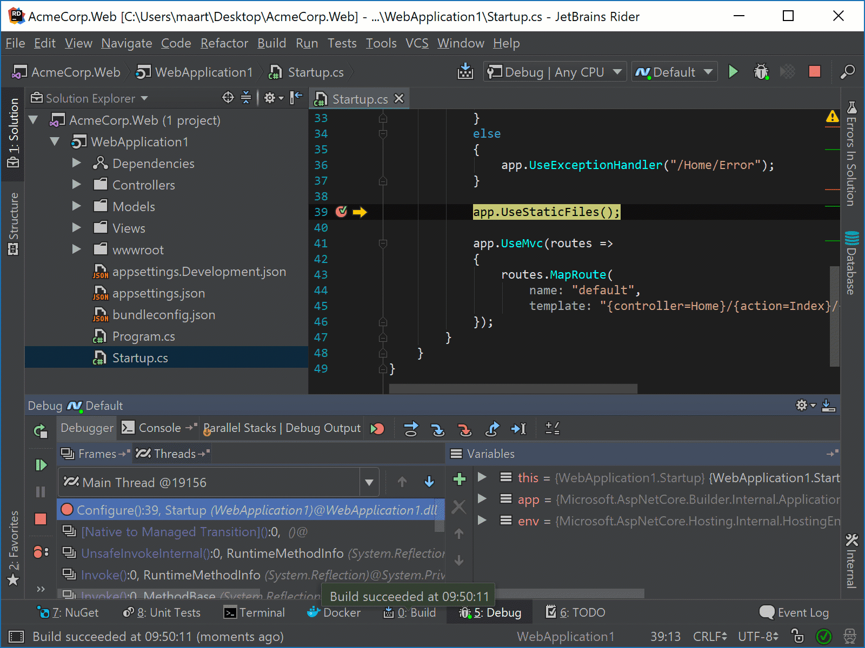Pause the debugged process with the pause icon

click(x=41, y=491)
